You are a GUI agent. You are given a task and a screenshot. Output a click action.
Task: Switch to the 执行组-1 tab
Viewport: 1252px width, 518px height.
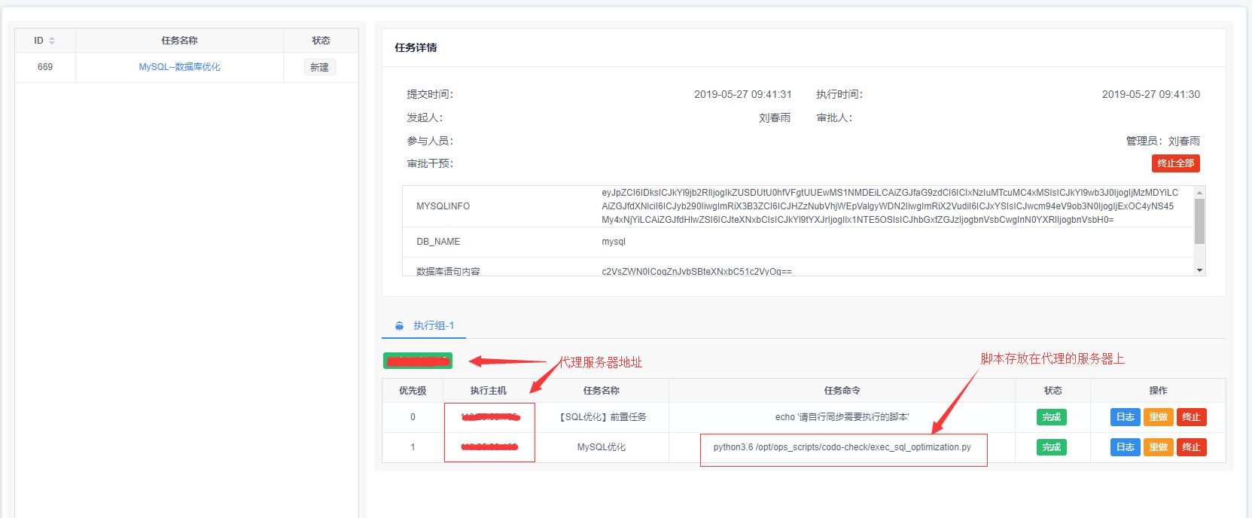[425, 326]
